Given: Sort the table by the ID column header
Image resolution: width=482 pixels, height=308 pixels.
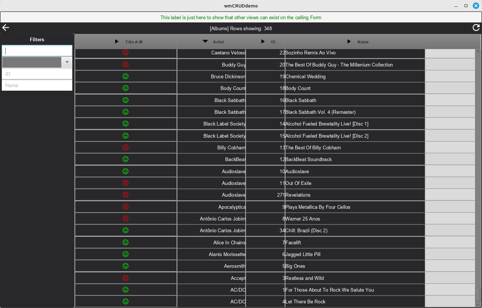Looking at the screenshot, I should (x=265, y=42).
